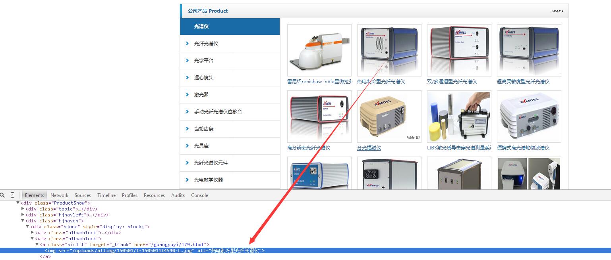
Task: Switch to the Sources tab
Action: click(83, 195)
